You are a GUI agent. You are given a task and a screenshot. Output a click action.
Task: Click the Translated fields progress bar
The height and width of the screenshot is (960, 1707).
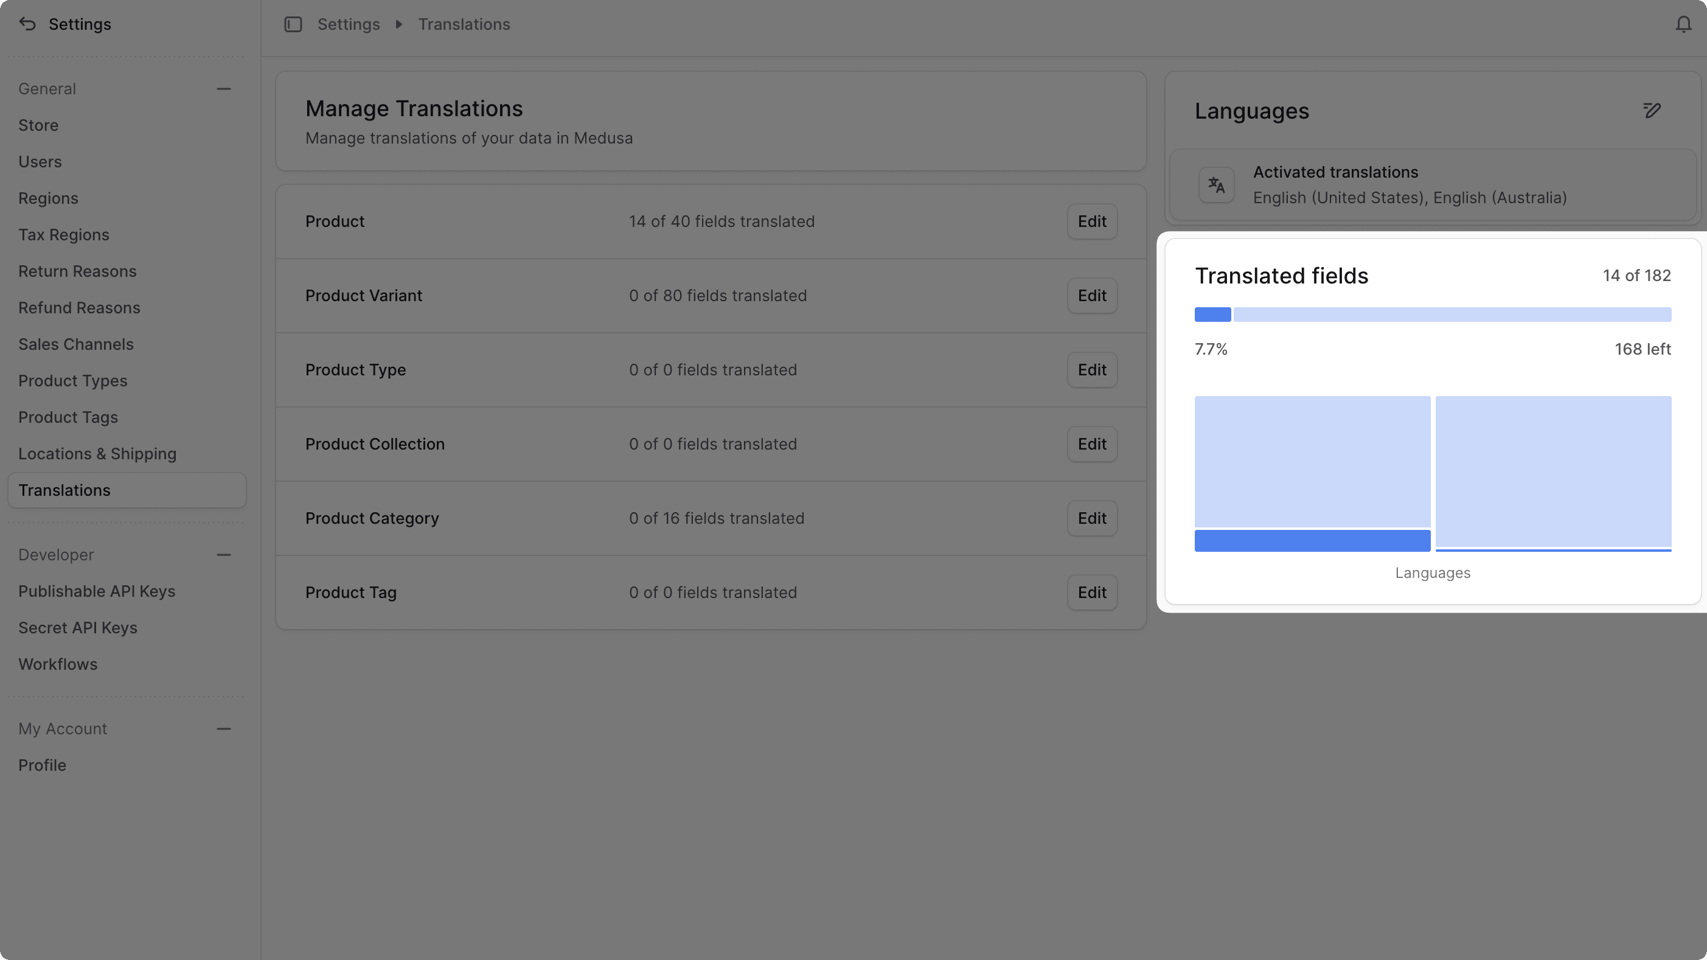(x=1433, y=314)
